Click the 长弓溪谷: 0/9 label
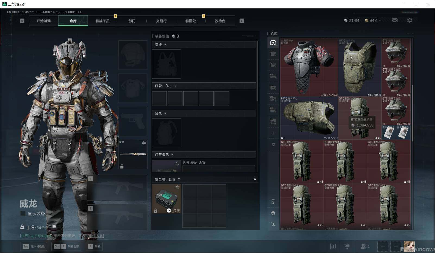 pyautogui.click(x=194, y=162)
